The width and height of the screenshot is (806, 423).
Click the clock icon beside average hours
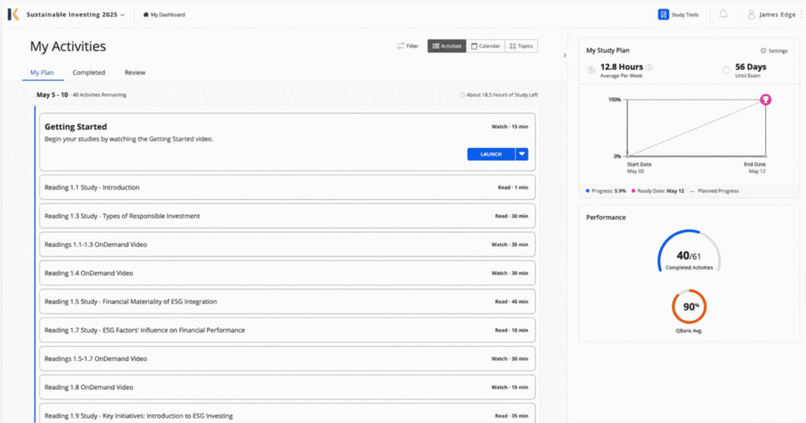592,70
